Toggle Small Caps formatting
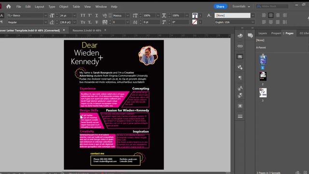 (x=83, y=22)
